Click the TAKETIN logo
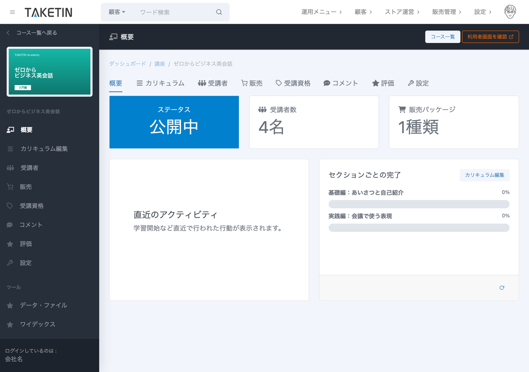 [48, 12]
